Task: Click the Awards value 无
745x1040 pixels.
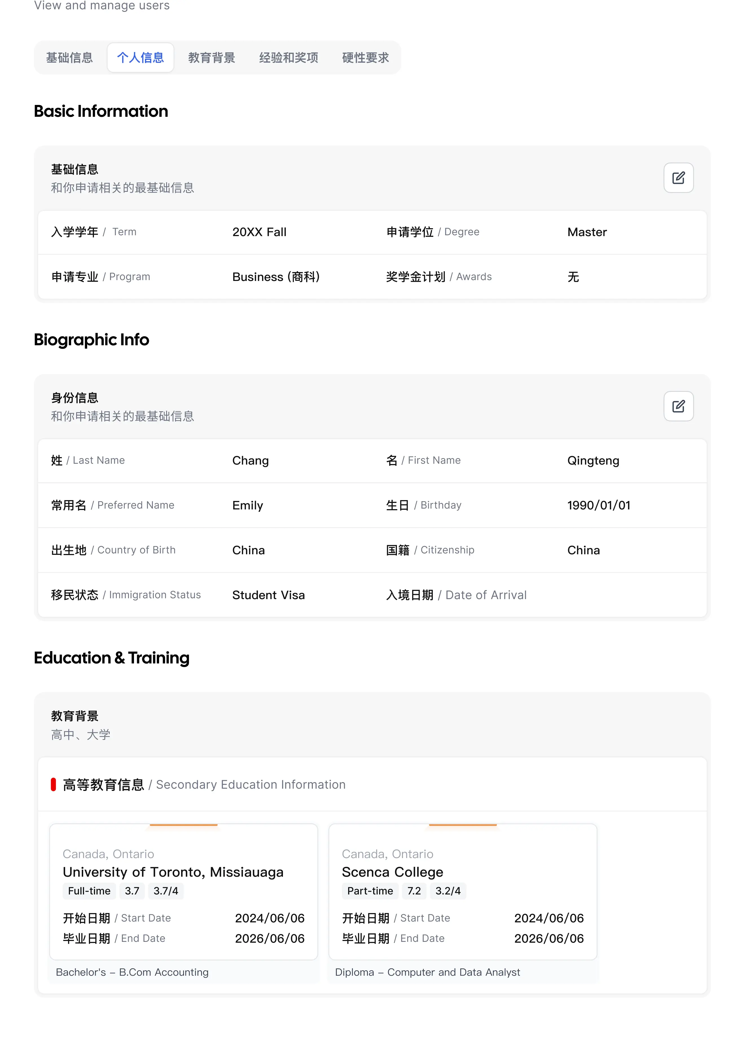Action: (x=573, y=276)
